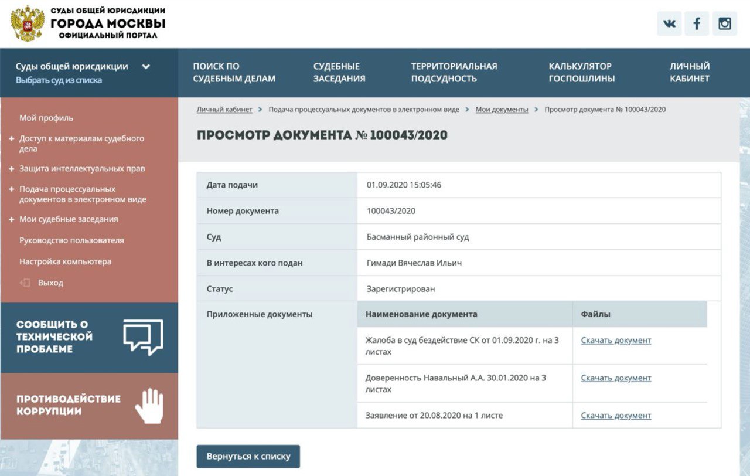Open Территориальная подсудность menu item
Screen dimensions: 750x476
(x=454, y=73)
